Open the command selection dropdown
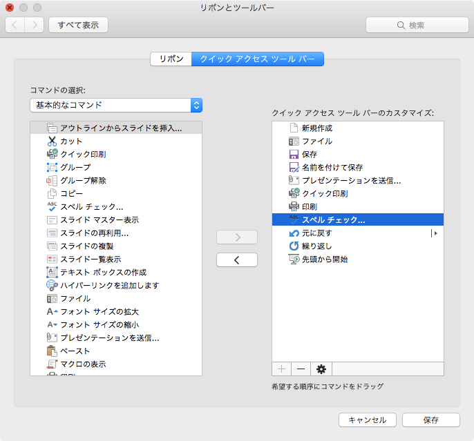Image resolution: width=474 pixels, height=441 pixels. 116,105
